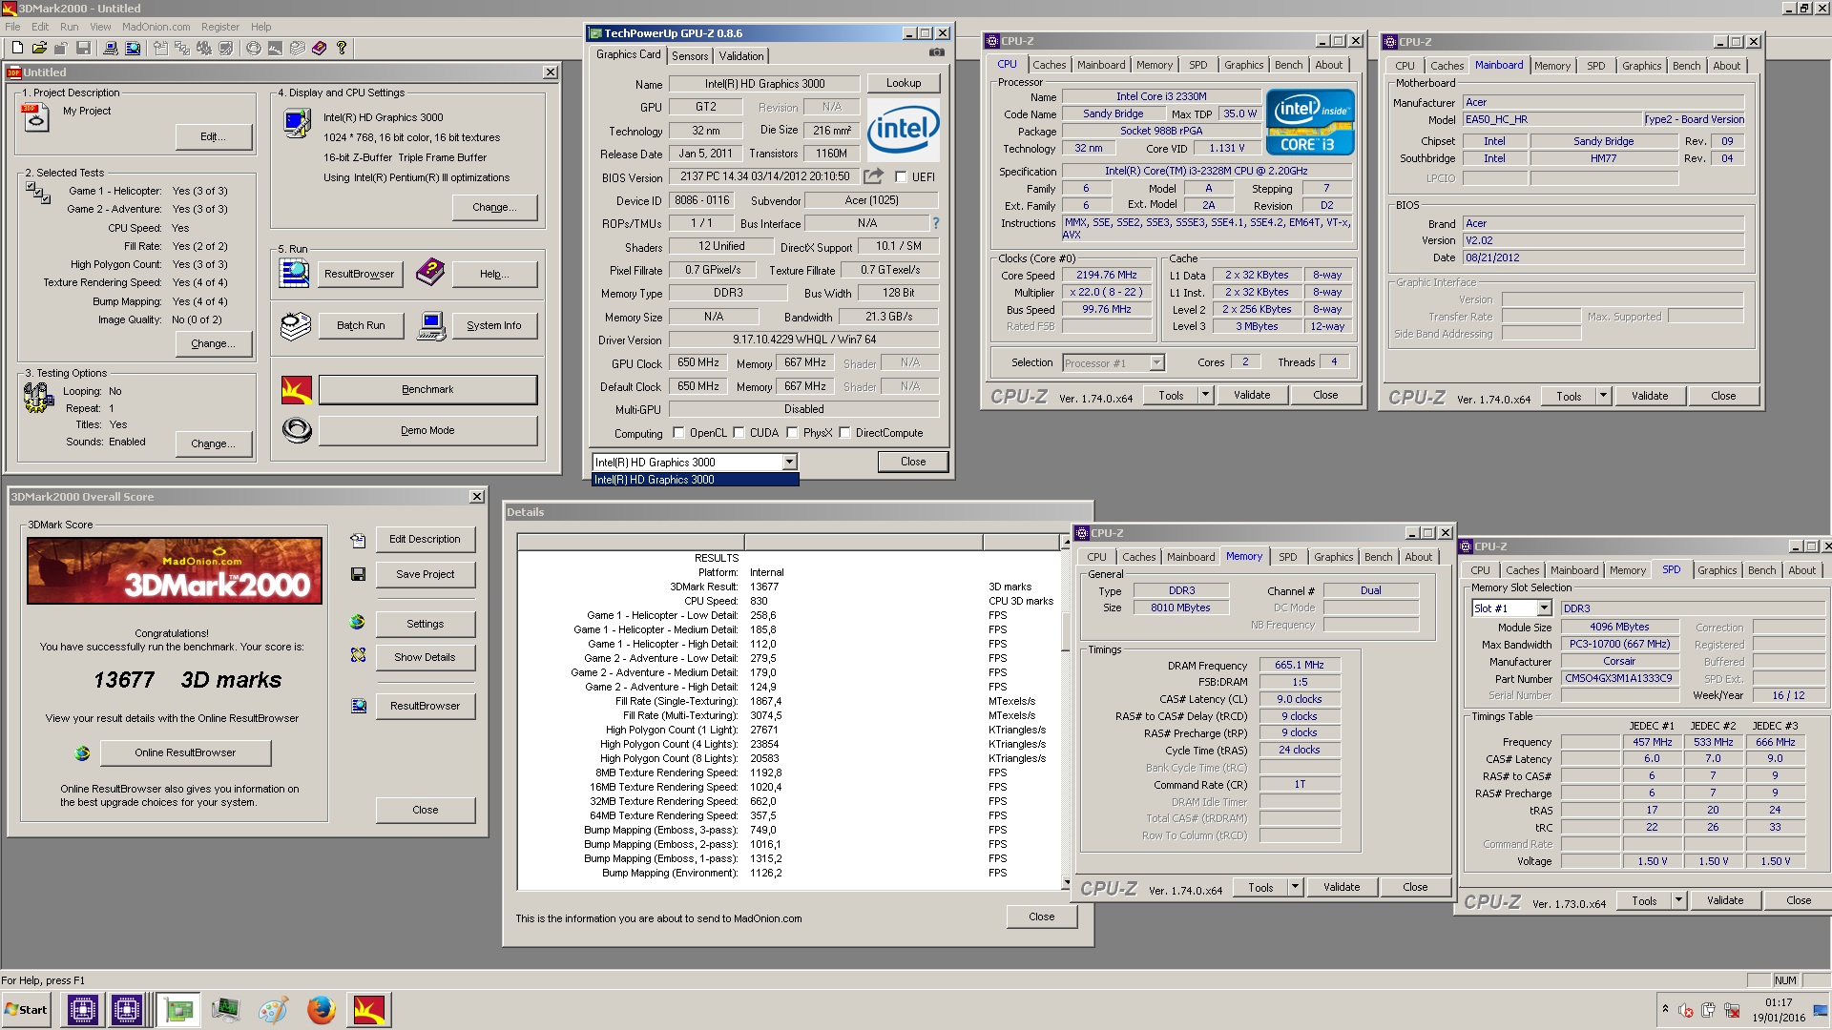This screenshot has width=1832, height=1030.
Task: Toggle the CUDA checkbox in GPU-Z
Action: pyautogui.click(x=739, y=433)
